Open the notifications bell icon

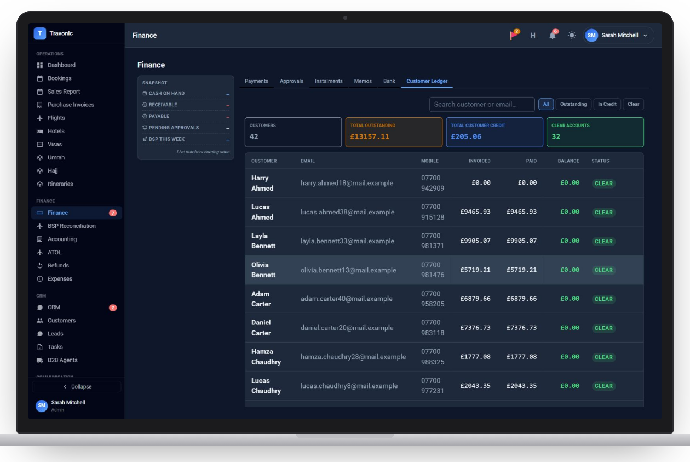click(553, 35)
